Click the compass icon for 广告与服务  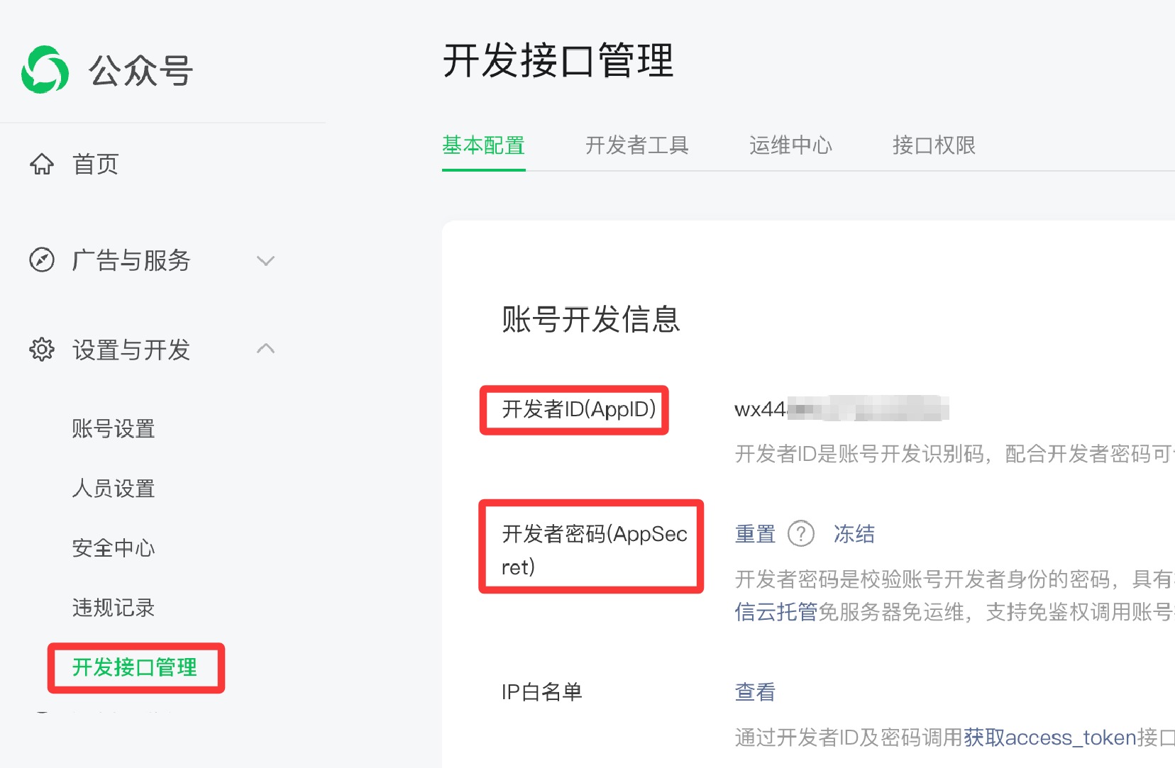click(x=42, y=260)
